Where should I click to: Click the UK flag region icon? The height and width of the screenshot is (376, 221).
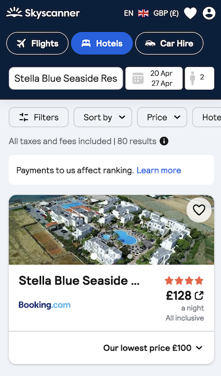coord(143,13)
